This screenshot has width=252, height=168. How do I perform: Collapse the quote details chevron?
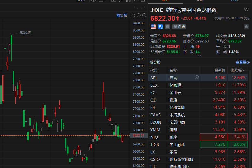point(200,56)
